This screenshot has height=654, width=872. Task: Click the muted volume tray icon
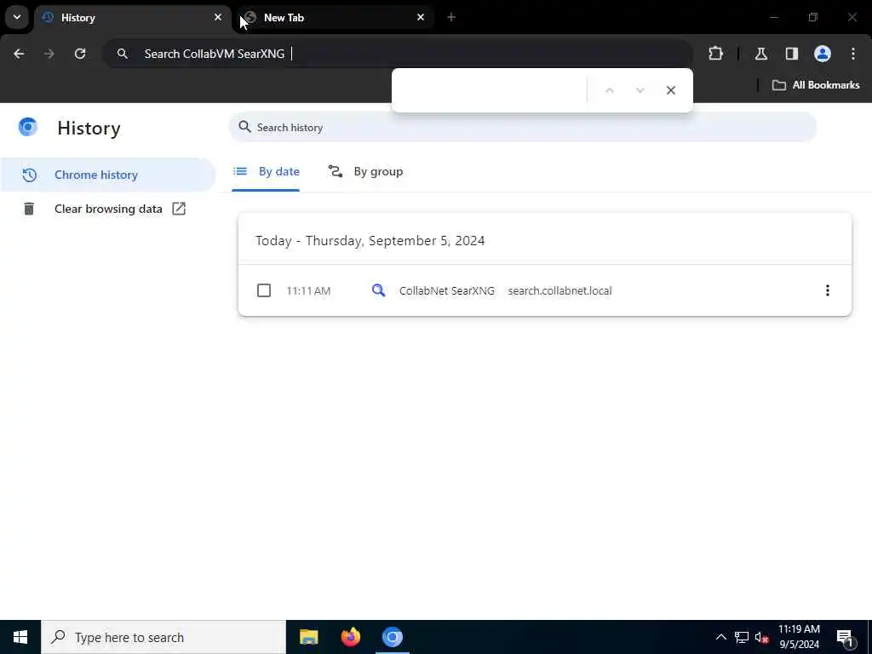[762, 637]
